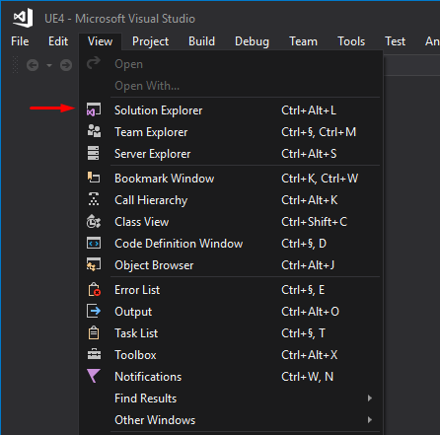
Task: Click the Code Definition Window icon
Action: 94,244
